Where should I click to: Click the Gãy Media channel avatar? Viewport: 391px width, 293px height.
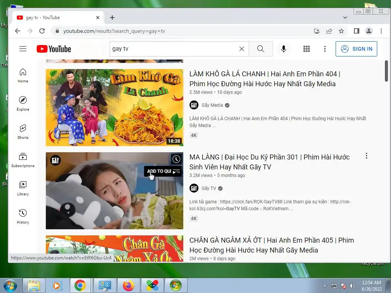pyautogui.click(x=194, y=105)
